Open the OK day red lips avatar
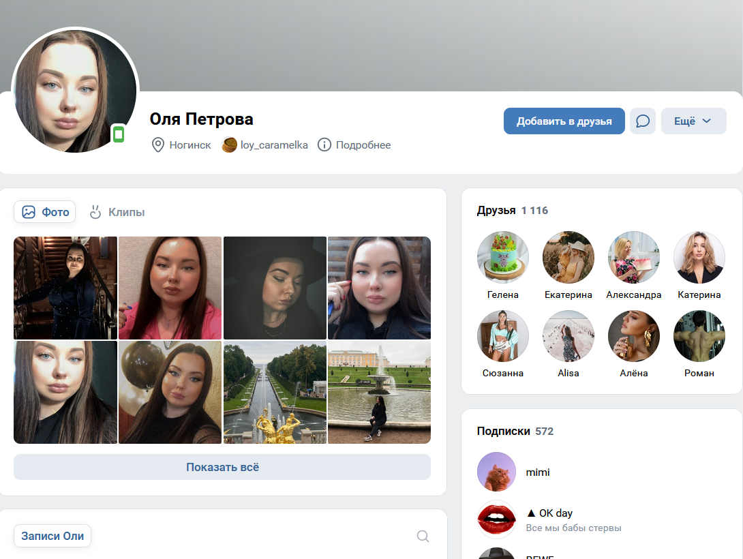Screen dimensions: 743x559 click(x=496, y=519)
